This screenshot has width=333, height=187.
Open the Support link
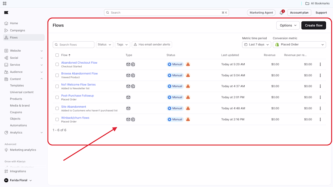point(321,13)
